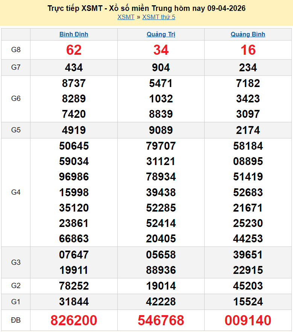Click the Bình Định special prize 826200
Screen dimensions: 293x332
(x=74, y=320)
